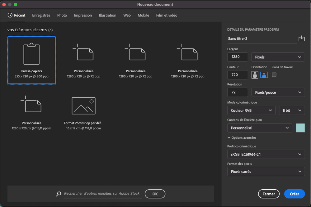Screen dimensions: 311x207
Task: Click the magnifier search icon
Action: point(59,194)
